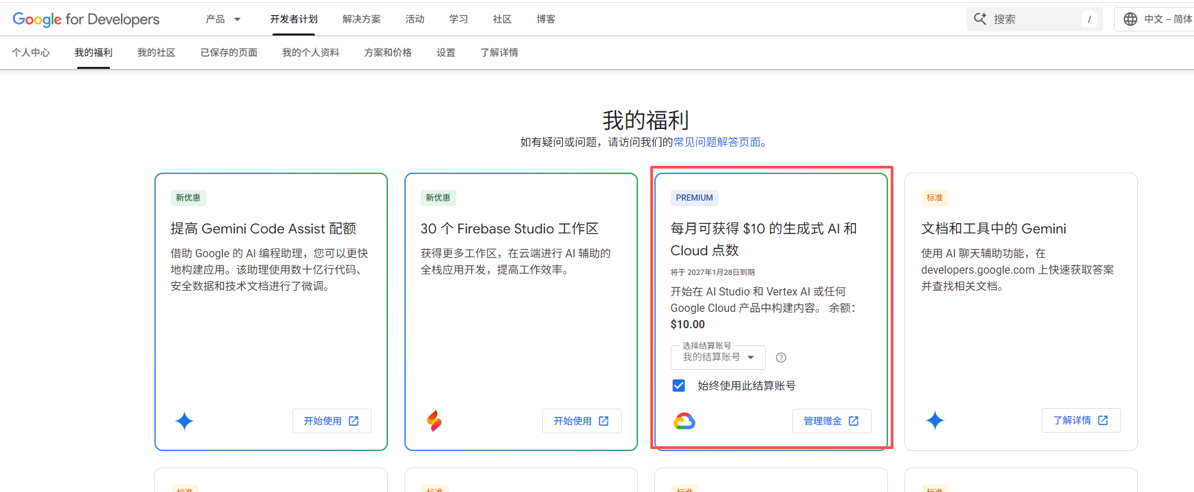This screenshot has height=492, width=1194.
Task: Open the 活动 menu item
Action: tap(415, 19)
